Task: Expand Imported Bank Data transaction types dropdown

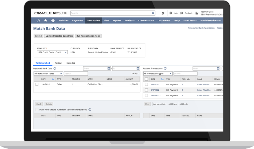Action: point(48,74)
